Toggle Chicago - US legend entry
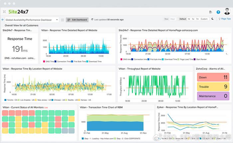233x143 pixels. [58, 100]
